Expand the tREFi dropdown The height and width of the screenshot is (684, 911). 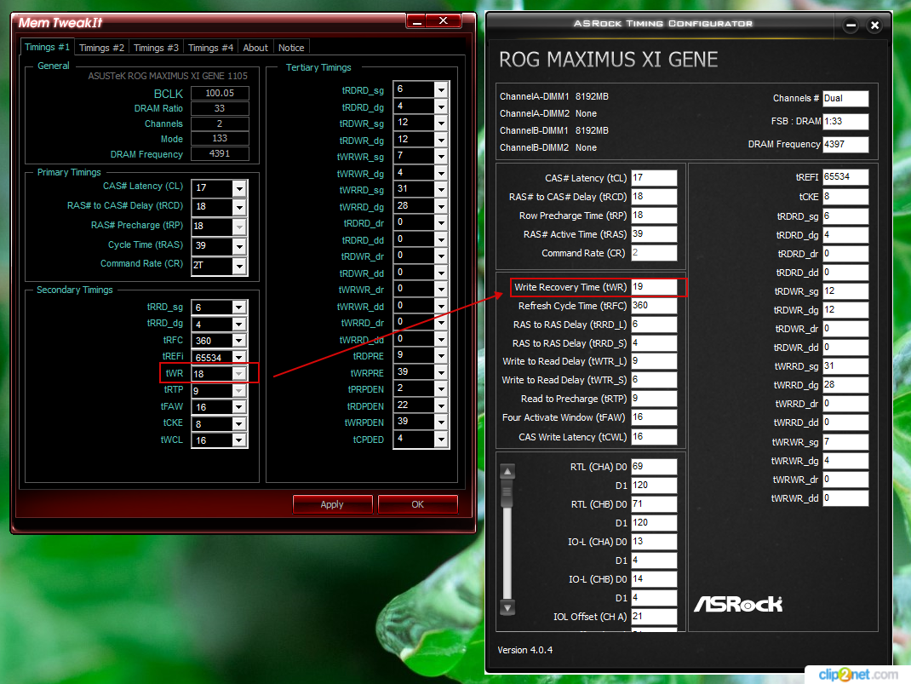pyautogui.click(x=238, y=357)
